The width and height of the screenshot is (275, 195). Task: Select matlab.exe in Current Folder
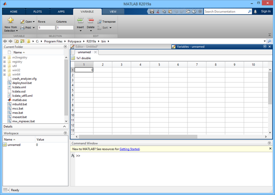(19, 100)
